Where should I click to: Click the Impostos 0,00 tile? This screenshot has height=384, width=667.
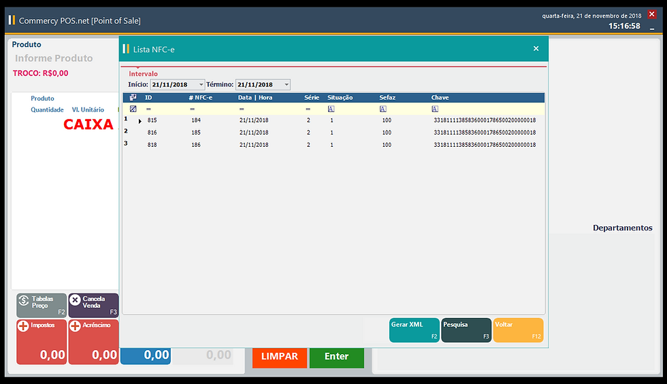42,341
